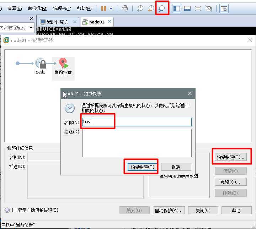This screenshot has height=229, width=256.
Task: Click the AutoProtect icon beside the checkbox
Action: click(7, 210)
